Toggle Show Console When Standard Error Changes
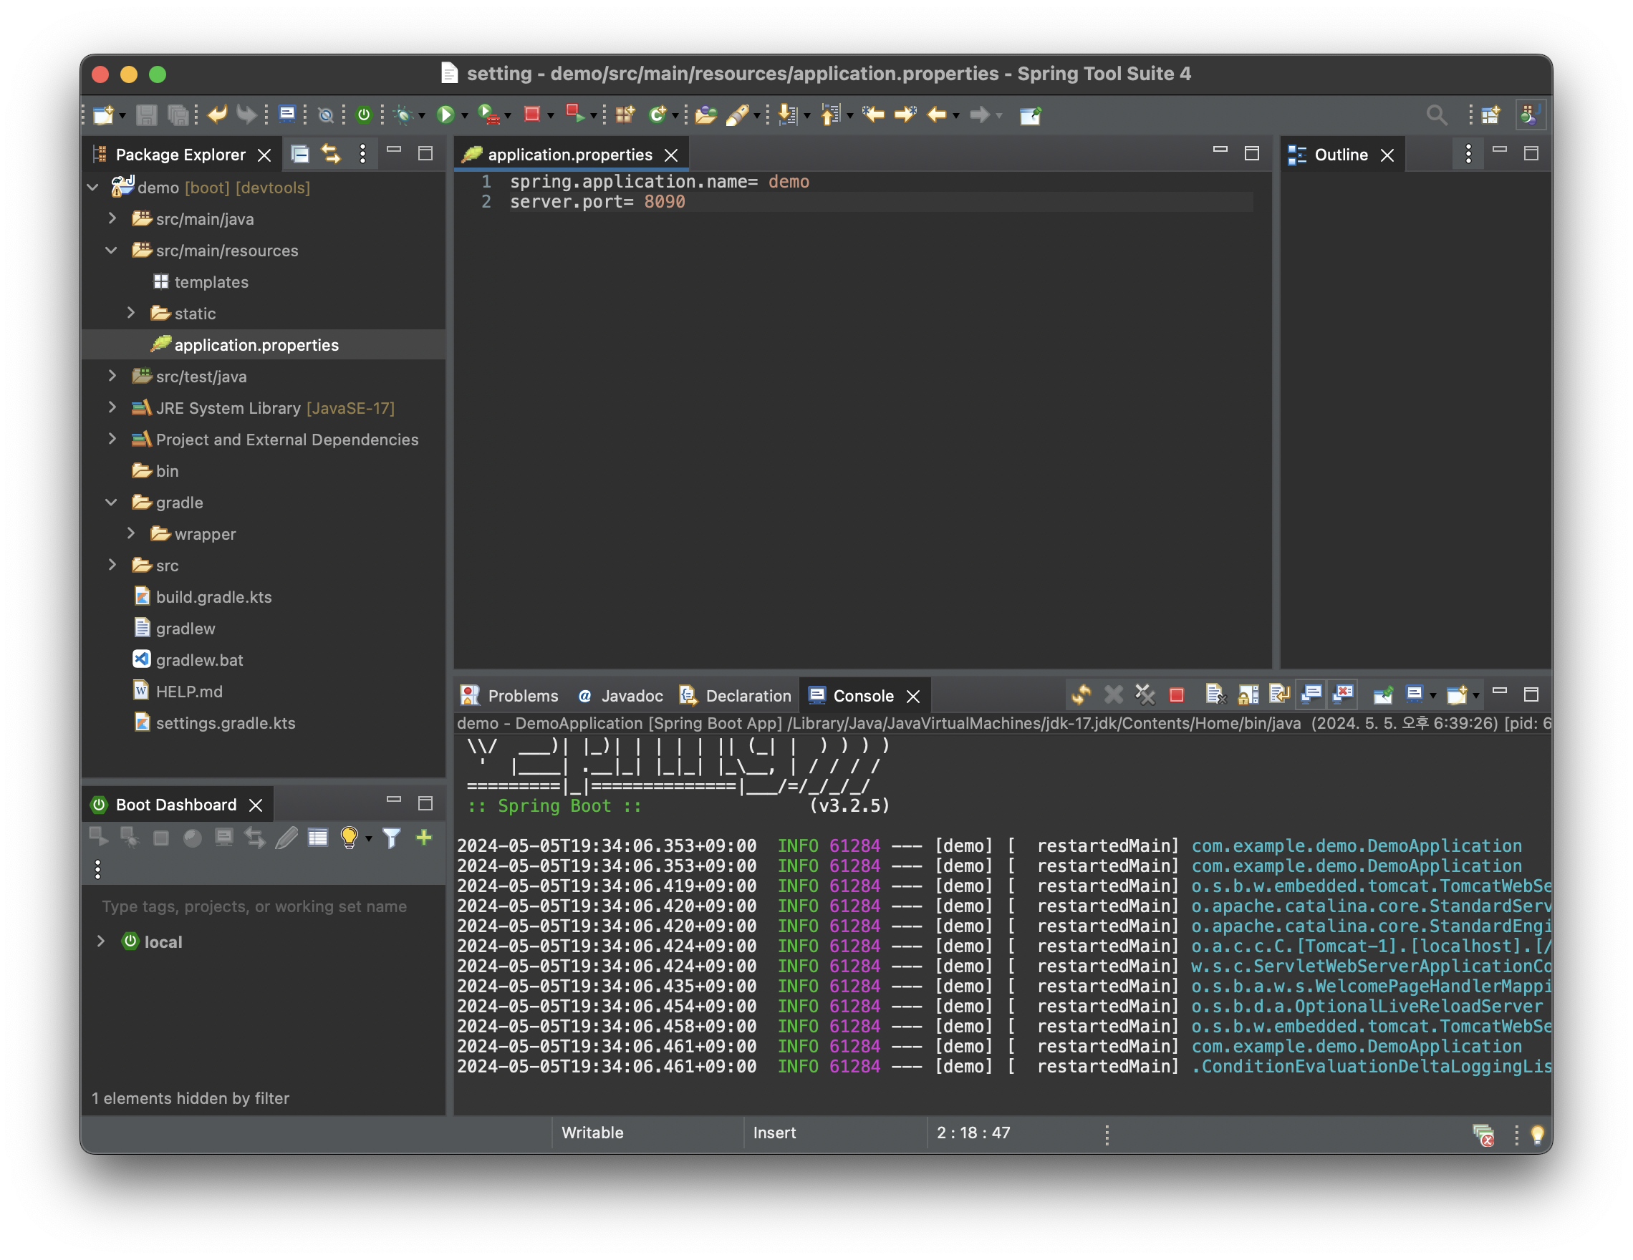Screen dimensions: 1633x1260 pyautogui.click(x=1344, y=695)
